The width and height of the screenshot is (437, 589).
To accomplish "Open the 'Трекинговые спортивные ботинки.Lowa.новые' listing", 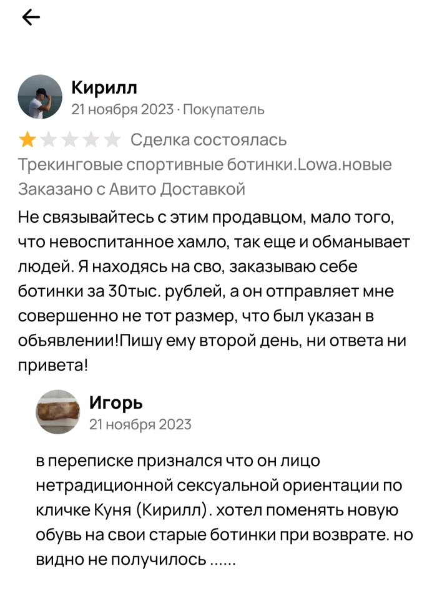I will tap(205, 165).
